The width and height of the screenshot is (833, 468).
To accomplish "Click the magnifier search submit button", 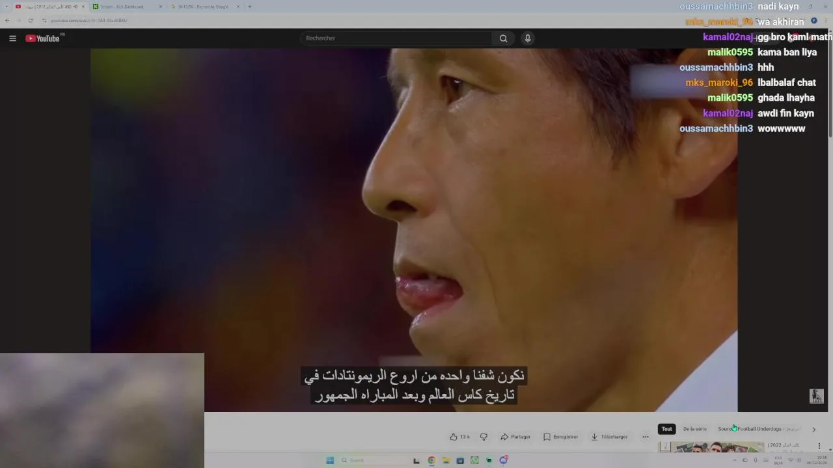I will click(503, 38).
